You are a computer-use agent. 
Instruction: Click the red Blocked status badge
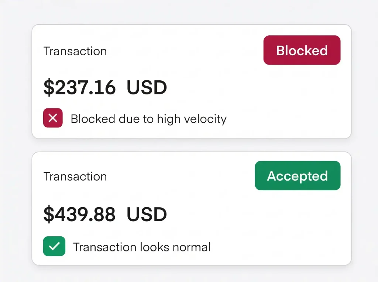302,50
